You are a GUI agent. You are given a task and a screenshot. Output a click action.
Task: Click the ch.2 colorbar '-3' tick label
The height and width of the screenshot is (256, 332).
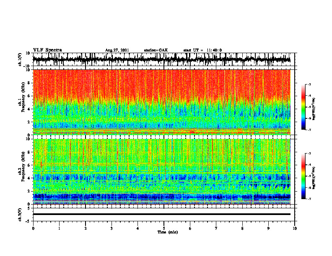tap(309, 154)
